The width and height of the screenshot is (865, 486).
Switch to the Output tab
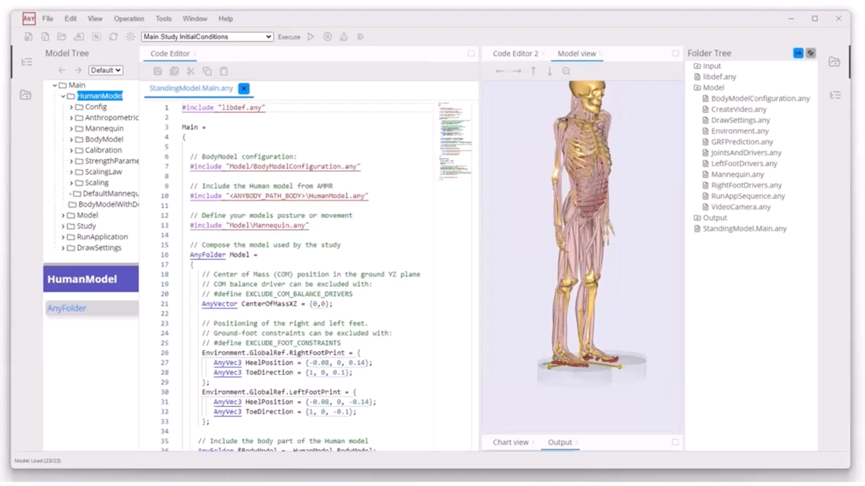[560, 442]
